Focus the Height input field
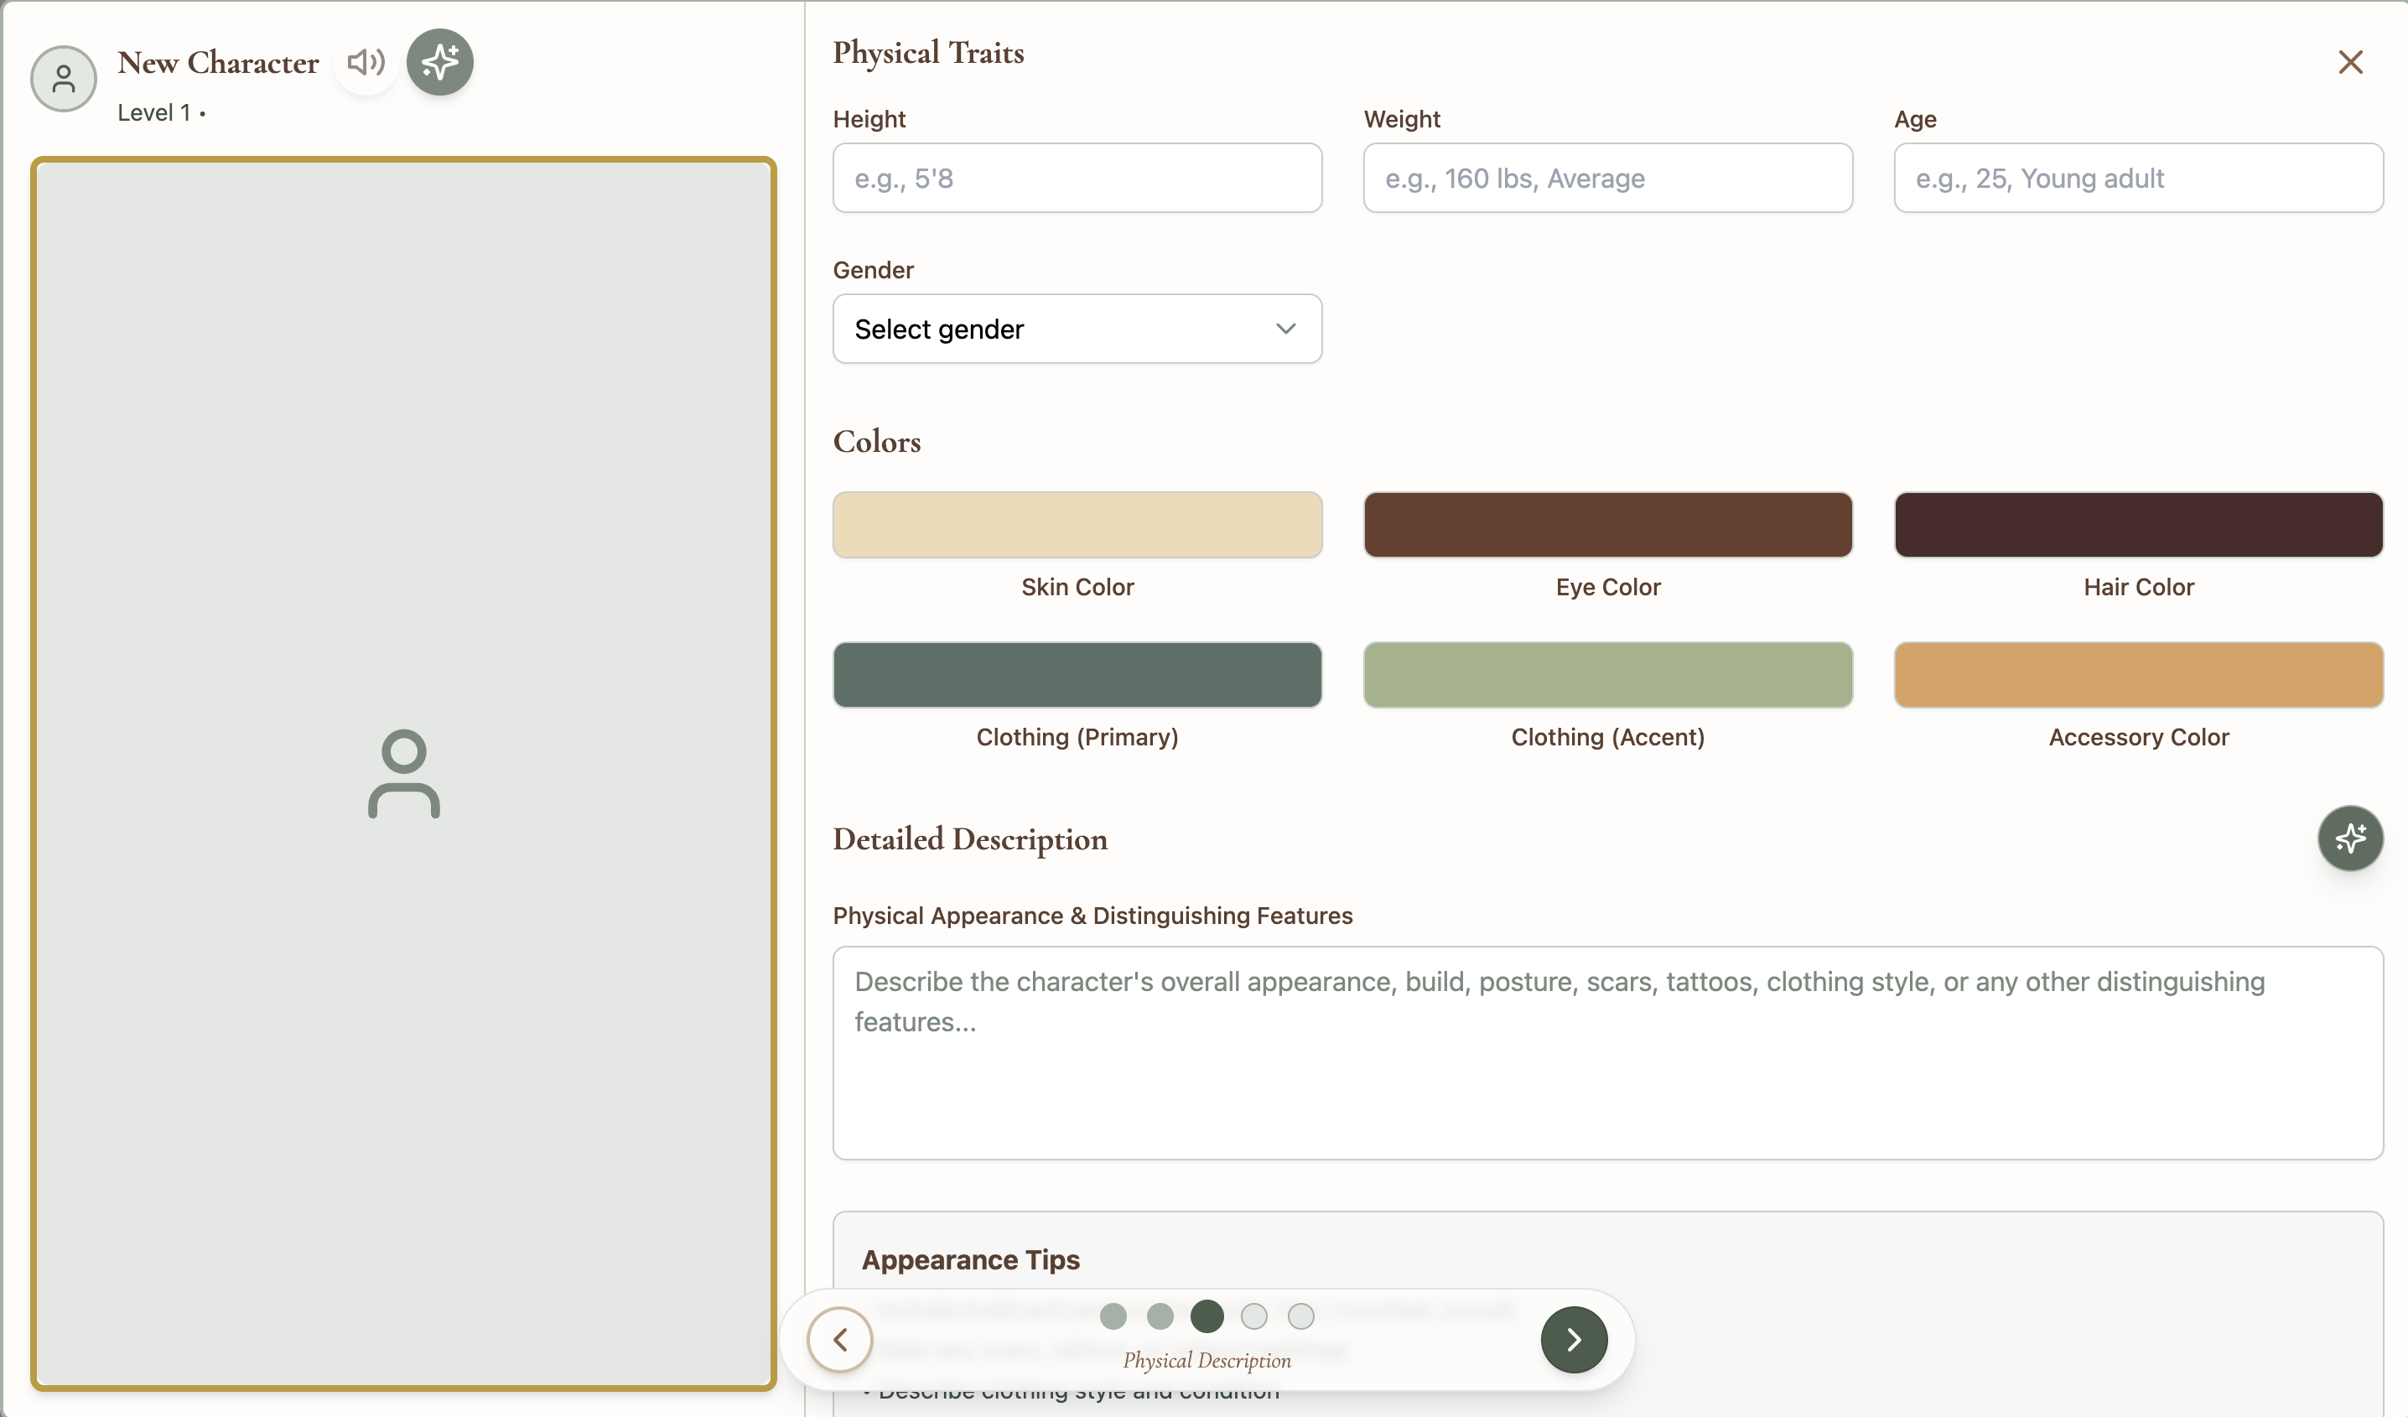The height and width of the screenshot is (1417, 2408). click(1077, 178)
